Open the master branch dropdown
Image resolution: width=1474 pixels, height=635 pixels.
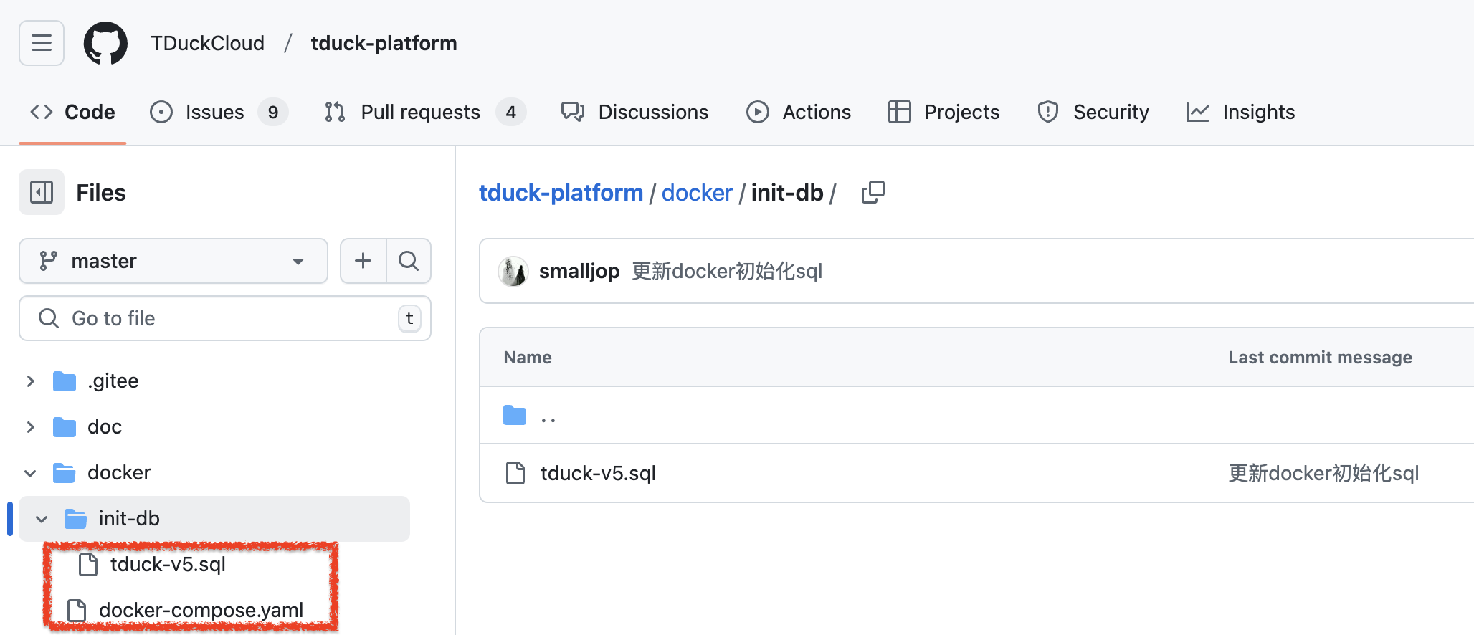(173, 261)
